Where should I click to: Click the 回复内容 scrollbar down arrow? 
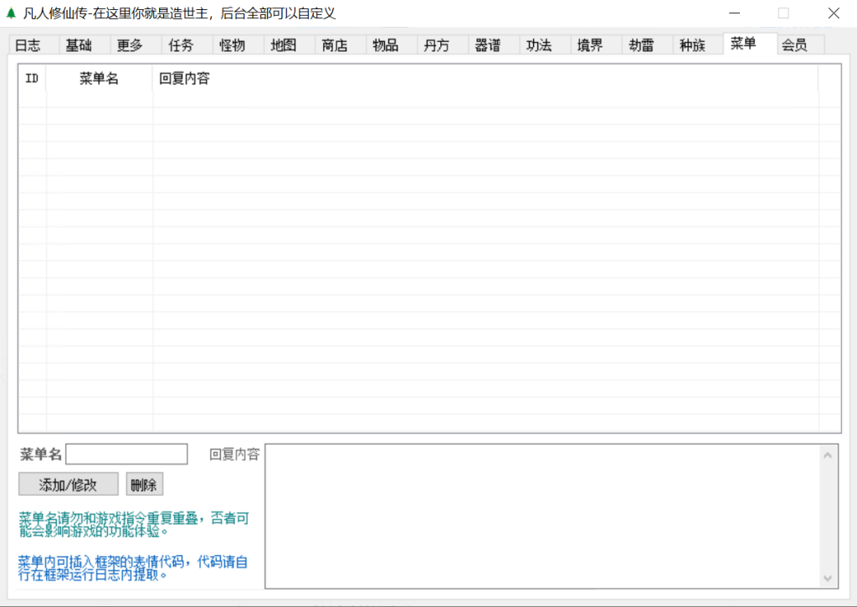(828, 579)
